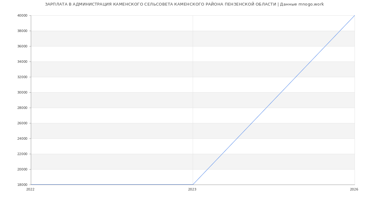The width and height of the screenshot is (370, 200).
Task: Select the 36000 y-axis label
Action: (23, 46)
